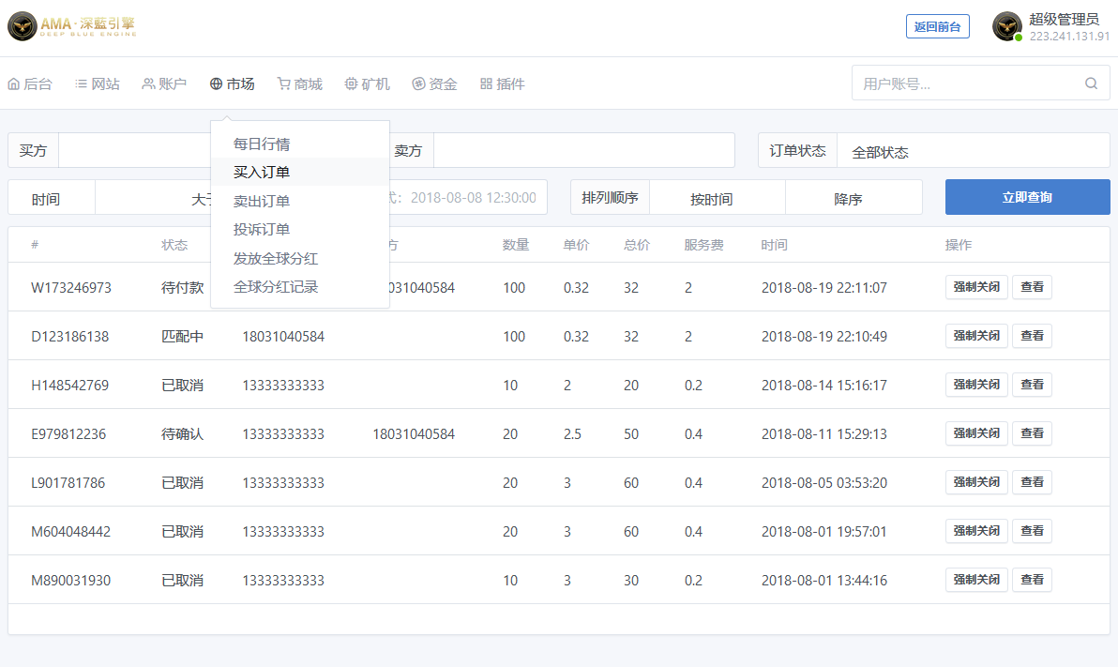Focus the 用户账号 search field
This screenshot has height=667, width=1118.
968,83
